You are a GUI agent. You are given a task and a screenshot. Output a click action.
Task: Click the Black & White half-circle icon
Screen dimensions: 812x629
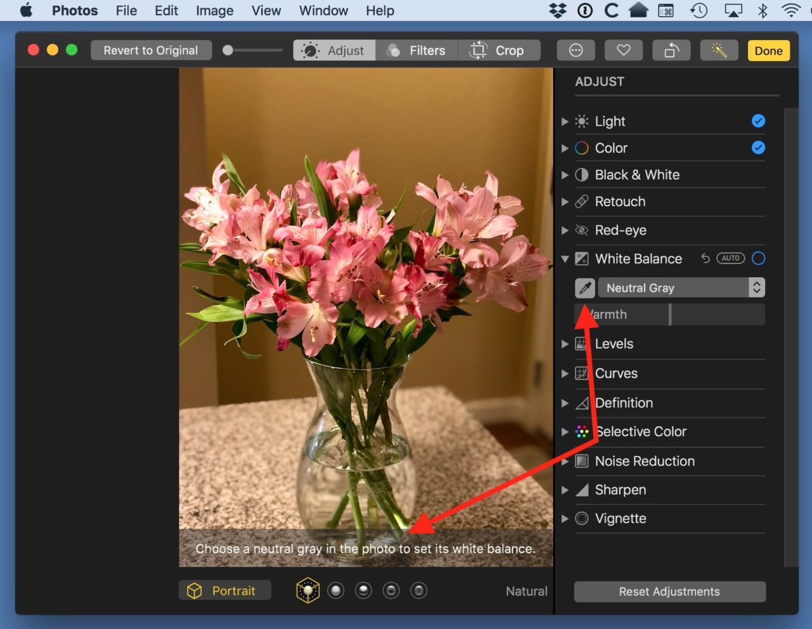point(582,175)
